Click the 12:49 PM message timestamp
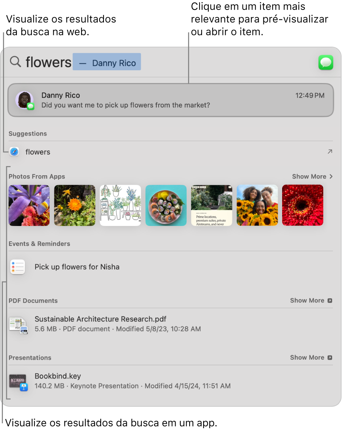This screenshot has height=431, width=342. point(310,96)
